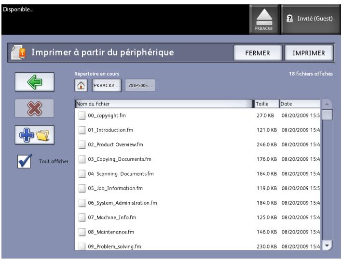Click the 246.0 KB size value
The width and height of the screenshot is (342, 260).
click(x=267, y=145)
